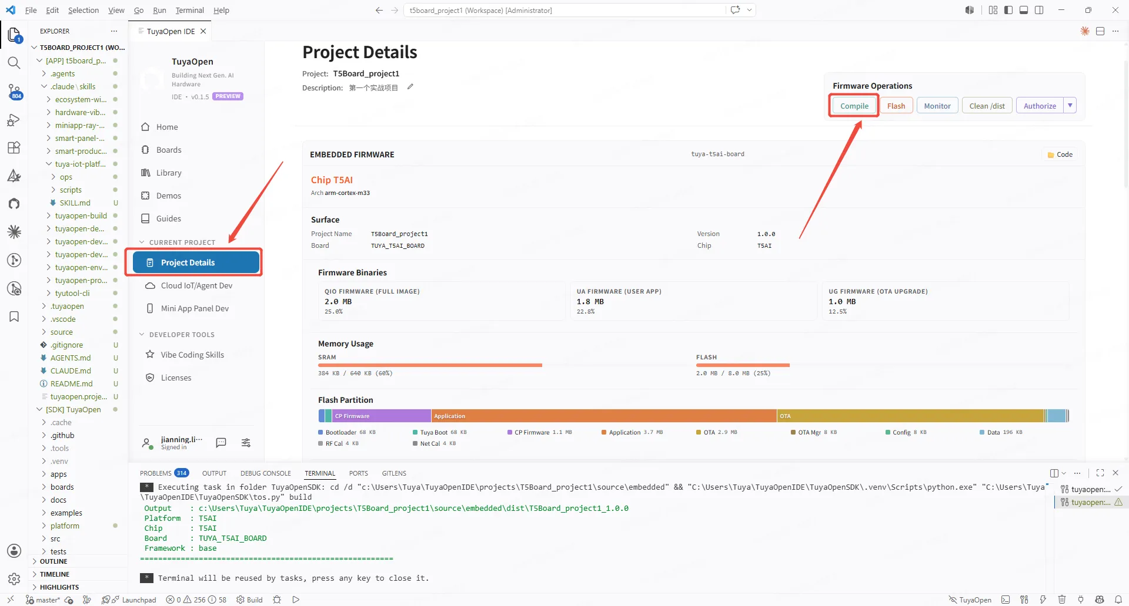The height and width of the screenshot is (606, 1129).
Task: Click the tools icon in status bar
Action: (1024, 600)
